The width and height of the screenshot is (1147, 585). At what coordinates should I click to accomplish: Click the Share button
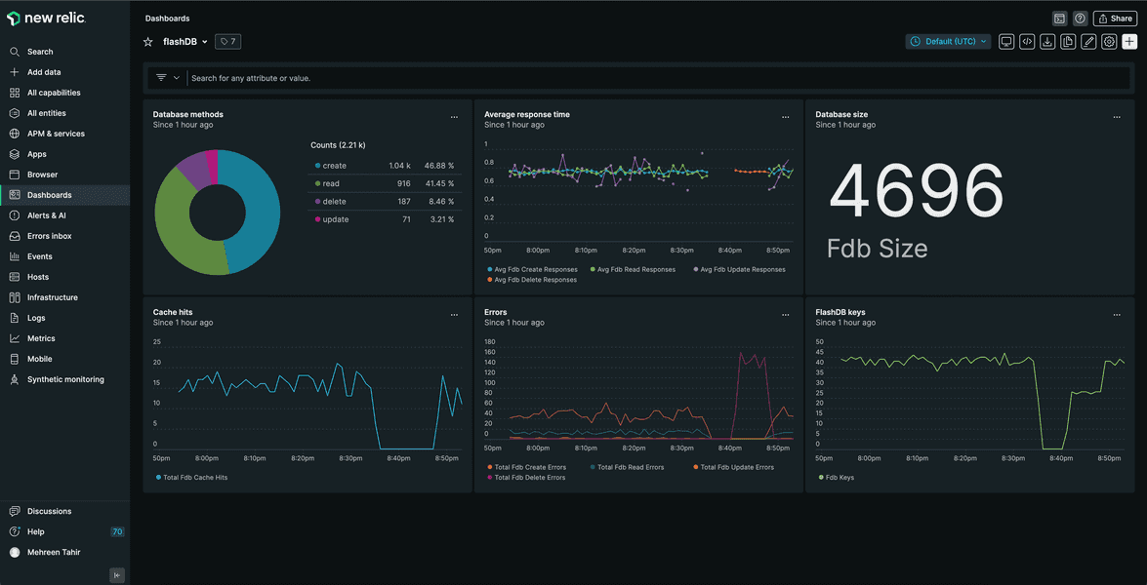1114,19
